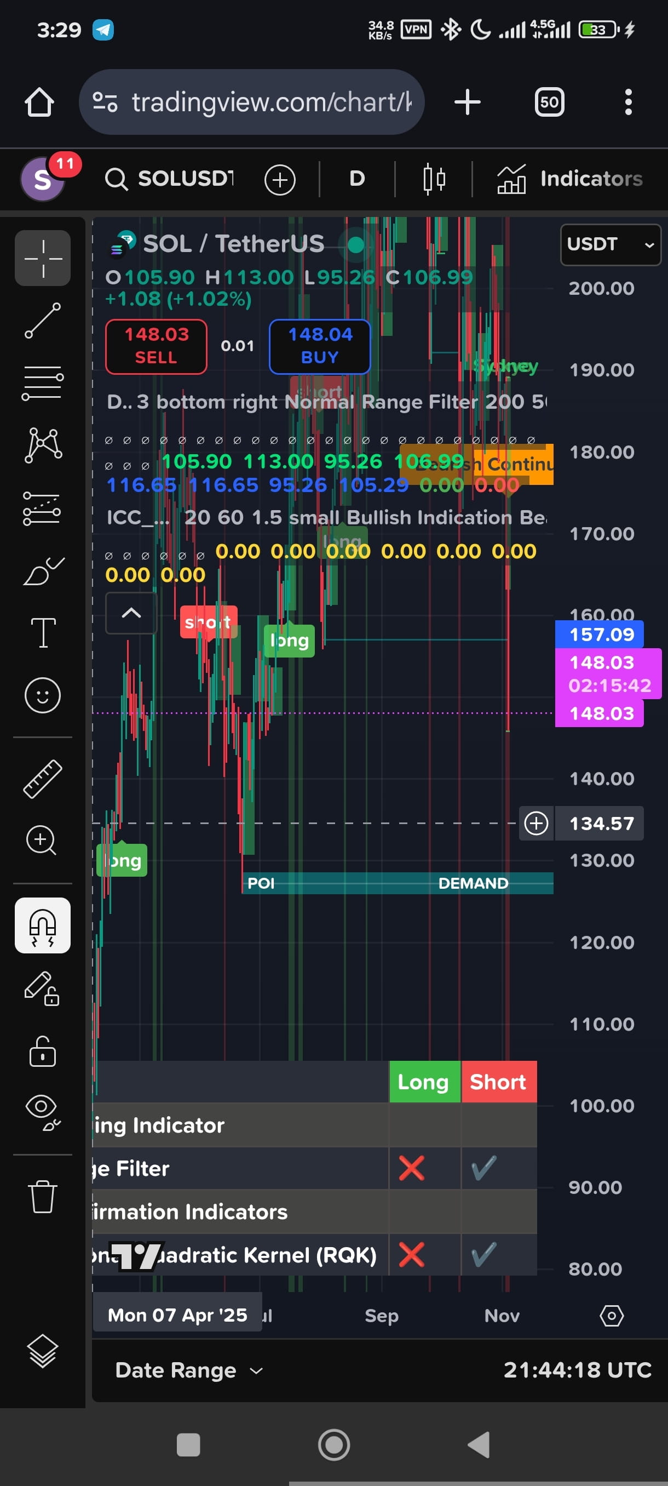Viewport: 668px width, 1486px height.
Task: Open the Fibonacci/horizontal lines tool group
Action: coord(43,382)
